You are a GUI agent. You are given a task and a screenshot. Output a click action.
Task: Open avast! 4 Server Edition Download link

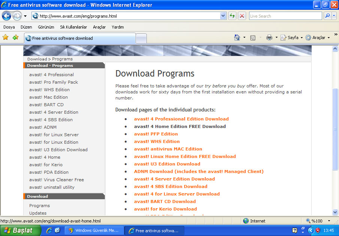[x=174, y=179]
